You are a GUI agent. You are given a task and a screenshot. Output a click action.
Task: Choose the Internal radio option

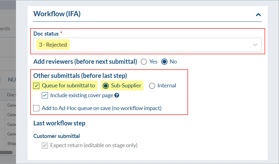point(152,86)
